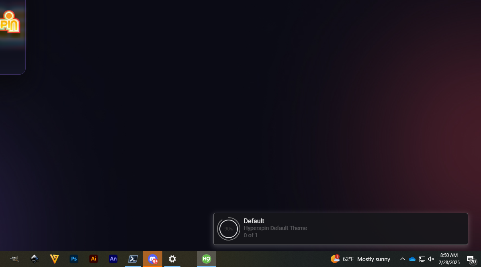Expand the hidden system tray icons
The image size is (481, 267).
tap(402, 259)
